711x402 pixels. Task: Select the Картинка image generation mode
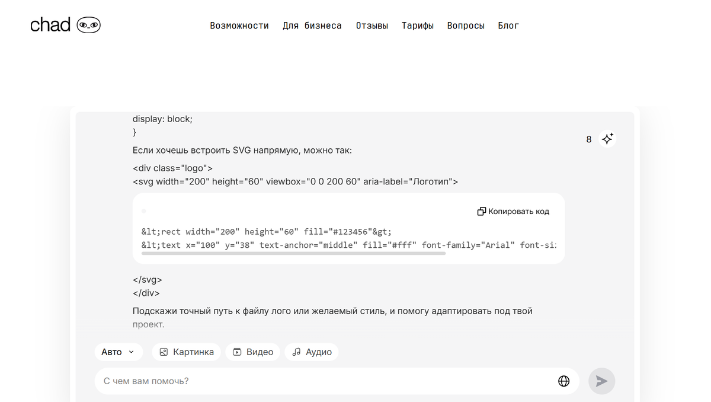(x=187, y=352)
